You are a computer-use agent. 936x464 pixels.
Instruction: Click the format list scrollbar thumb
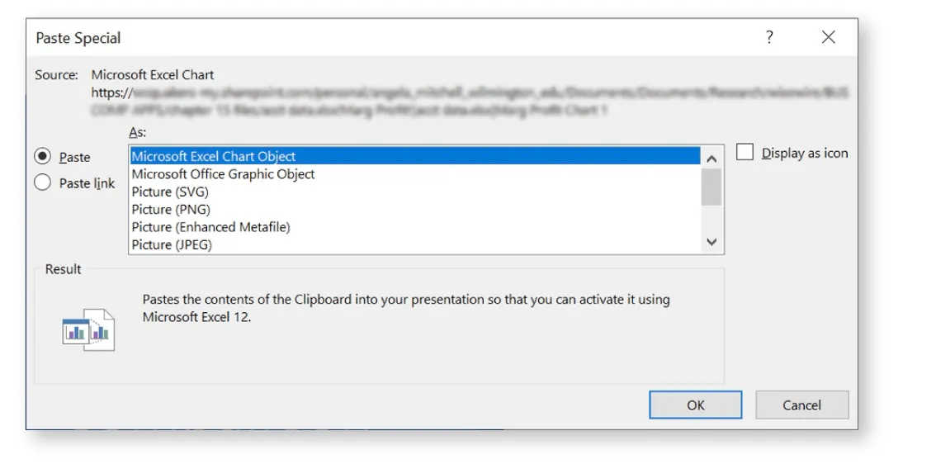coord(711,187)
